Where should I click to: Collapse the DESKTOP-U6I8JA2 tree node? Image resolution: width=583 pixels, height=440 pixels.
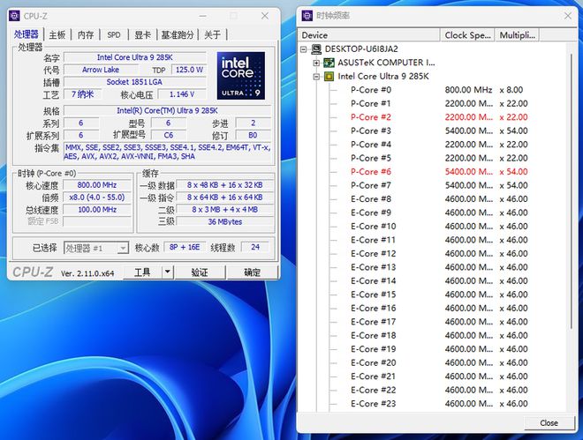[x=304, y=49]
